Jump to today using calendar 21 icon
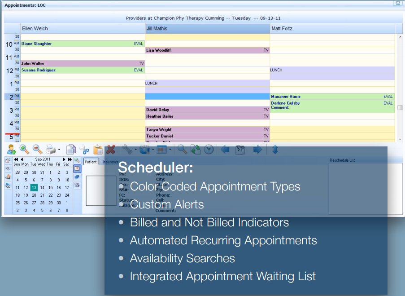This screenshot has width=405, height=296. [240, 150]
